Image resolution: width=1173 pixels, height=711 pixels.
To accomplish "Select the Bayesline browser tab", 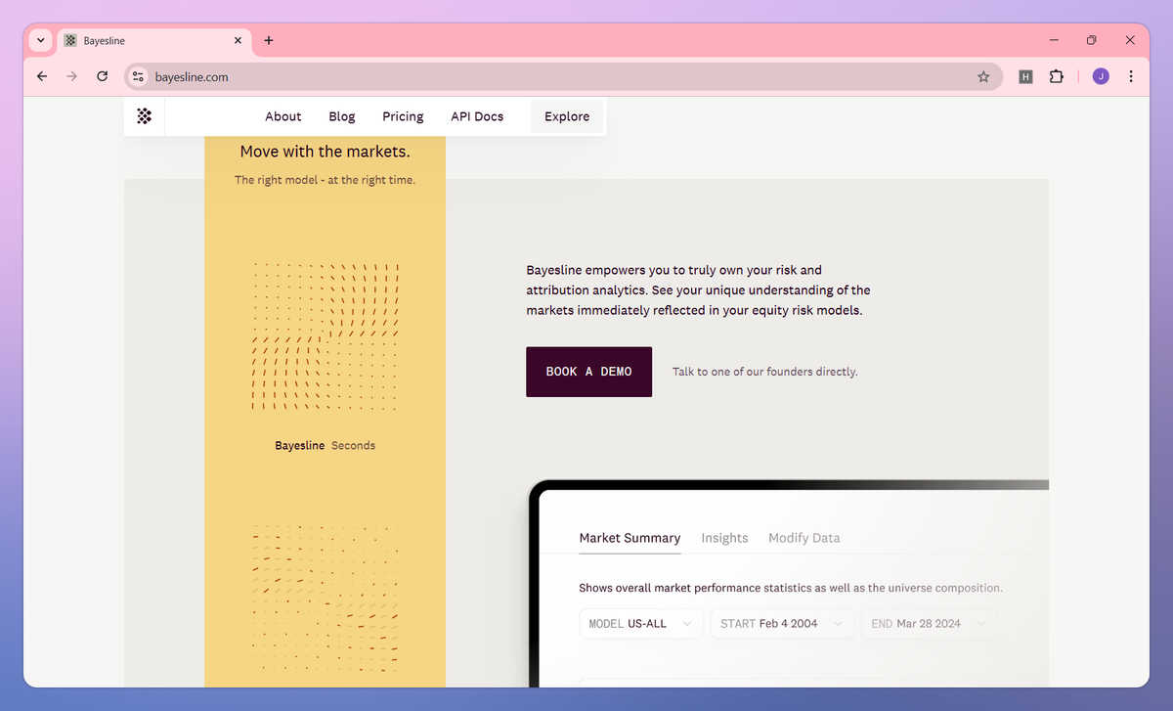I will [154, 40].
